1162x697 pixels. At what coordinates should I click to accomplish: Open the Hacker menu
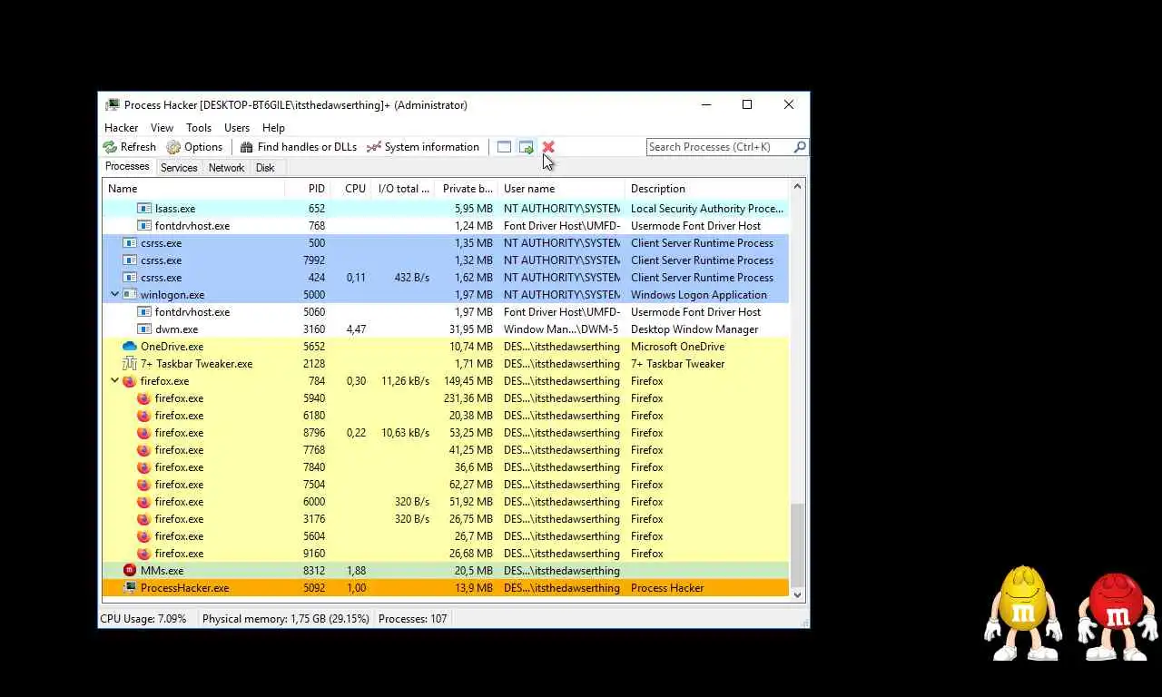pyautogui.click(x=121, y=128)
